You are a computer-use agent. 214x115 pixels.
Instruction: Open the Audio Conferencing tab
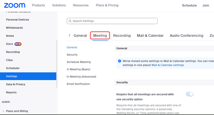point(186,36)
